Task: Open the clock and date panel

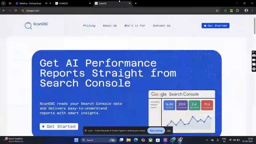Action: 247,140
